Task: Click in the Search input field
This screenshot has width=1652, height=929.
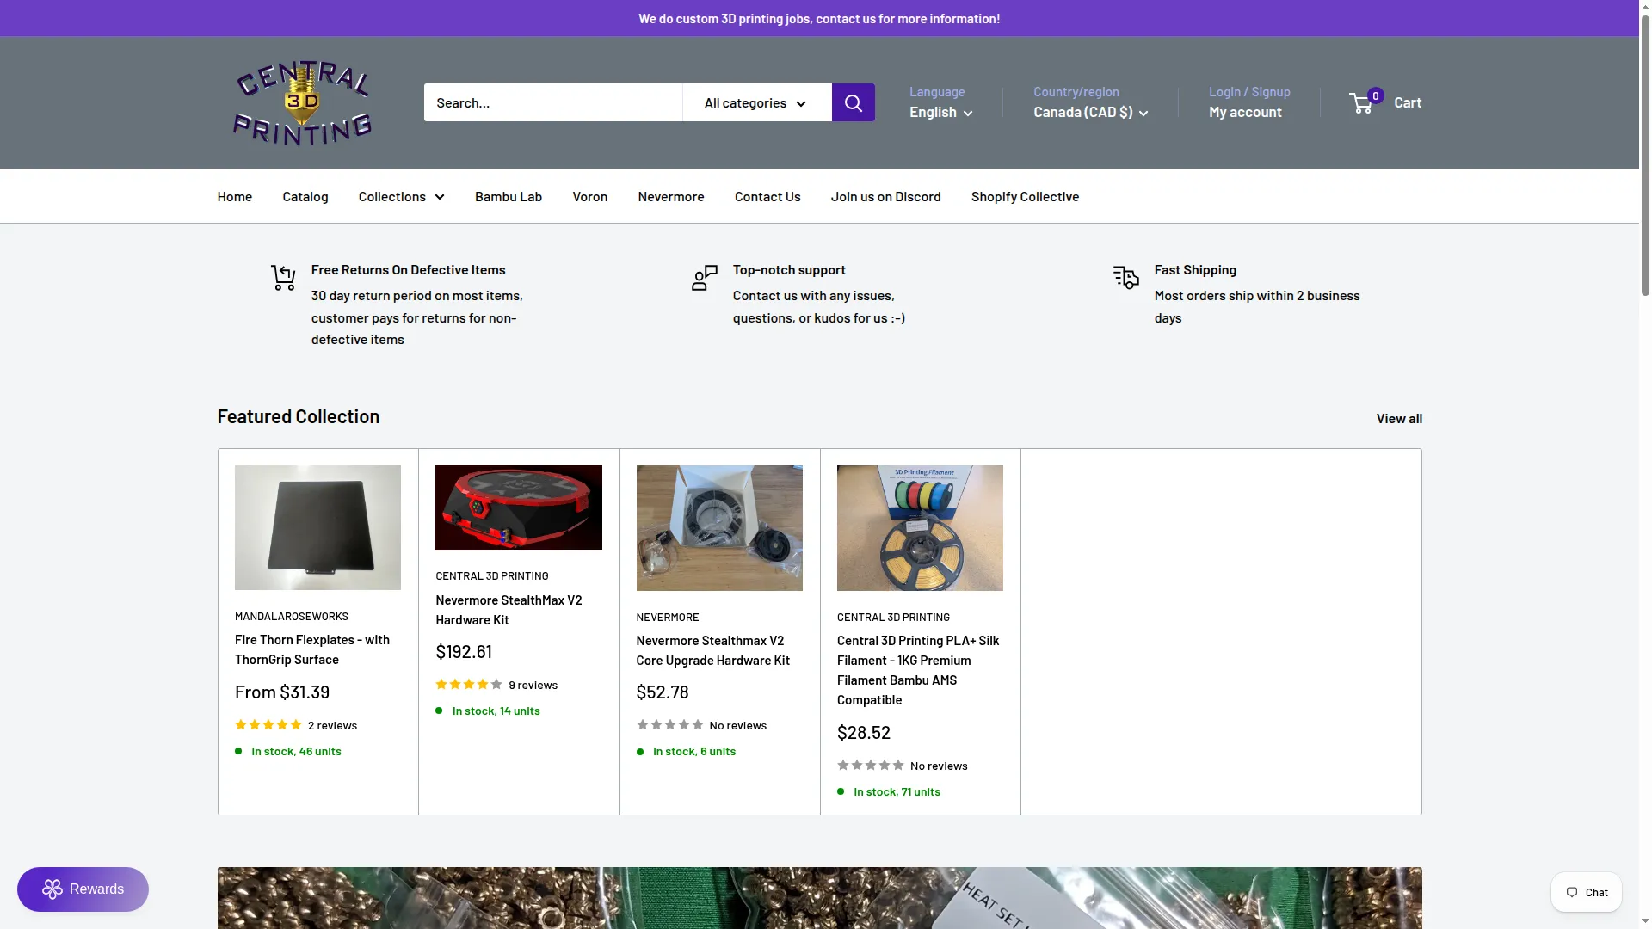Action: click(553, 102)
